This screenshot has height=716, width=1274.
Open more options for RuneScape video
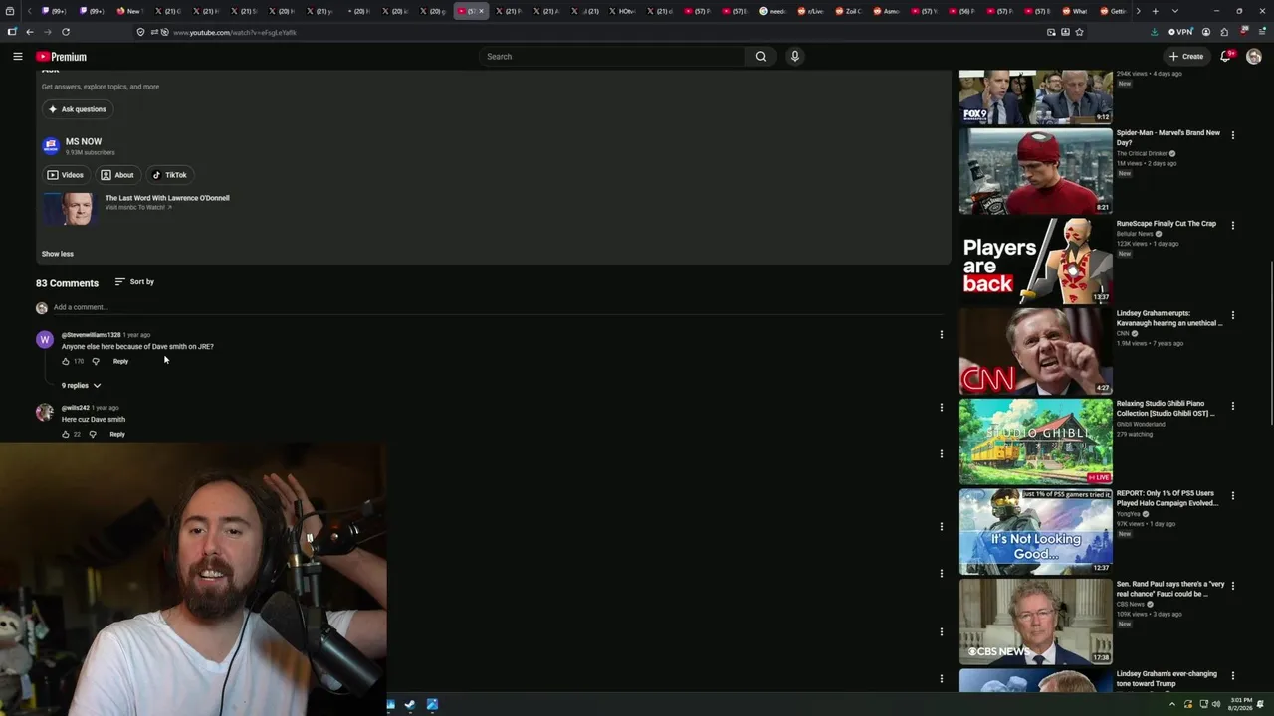1232,226
